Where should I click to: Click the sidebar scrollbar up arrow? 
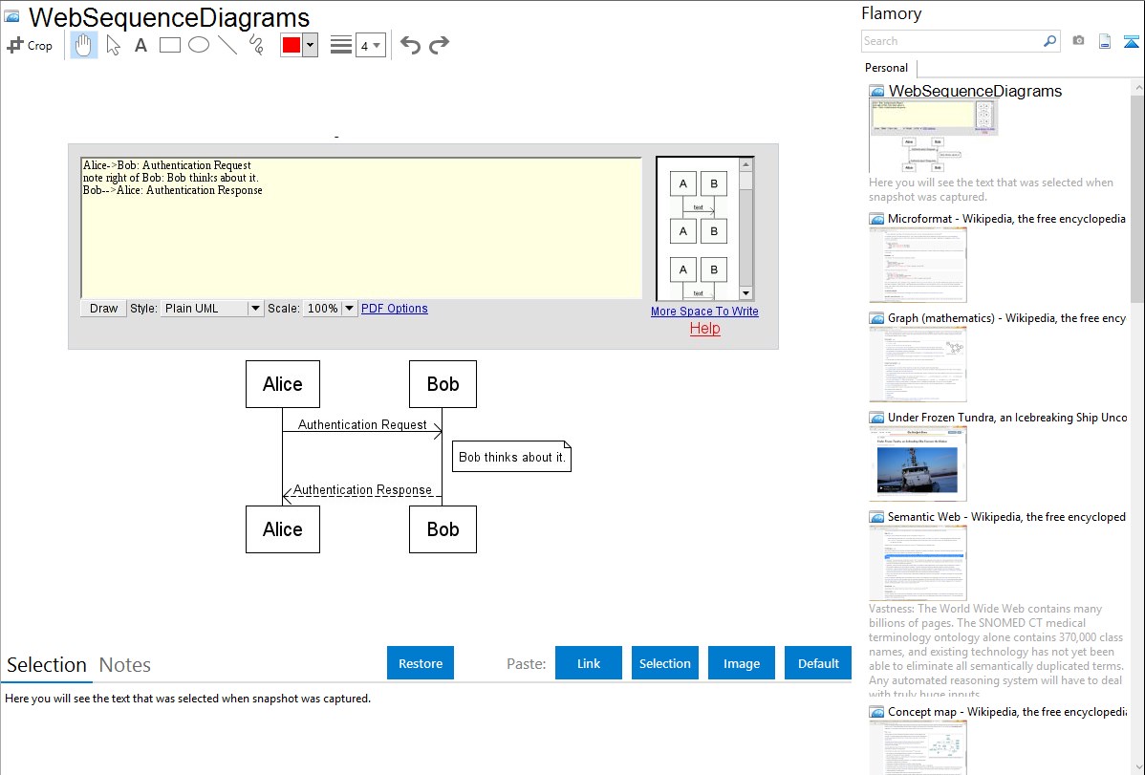tap(1137, 87)
